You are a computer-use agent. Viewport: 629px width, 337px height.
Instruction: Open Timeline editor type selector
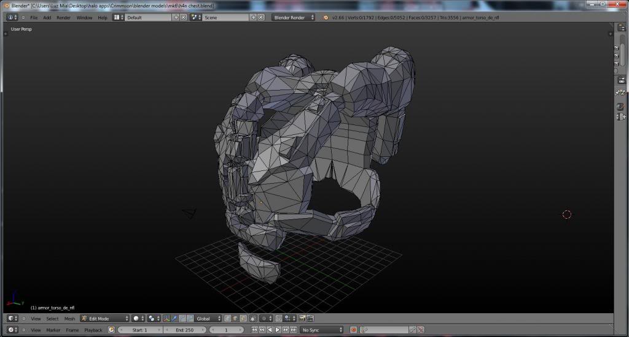coord(12,330)
